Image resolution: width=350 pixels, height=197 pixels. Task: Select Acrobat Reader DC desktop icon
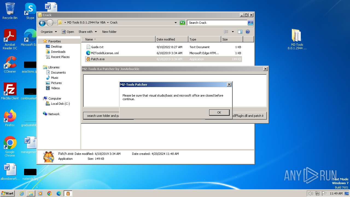pos(10,39)
